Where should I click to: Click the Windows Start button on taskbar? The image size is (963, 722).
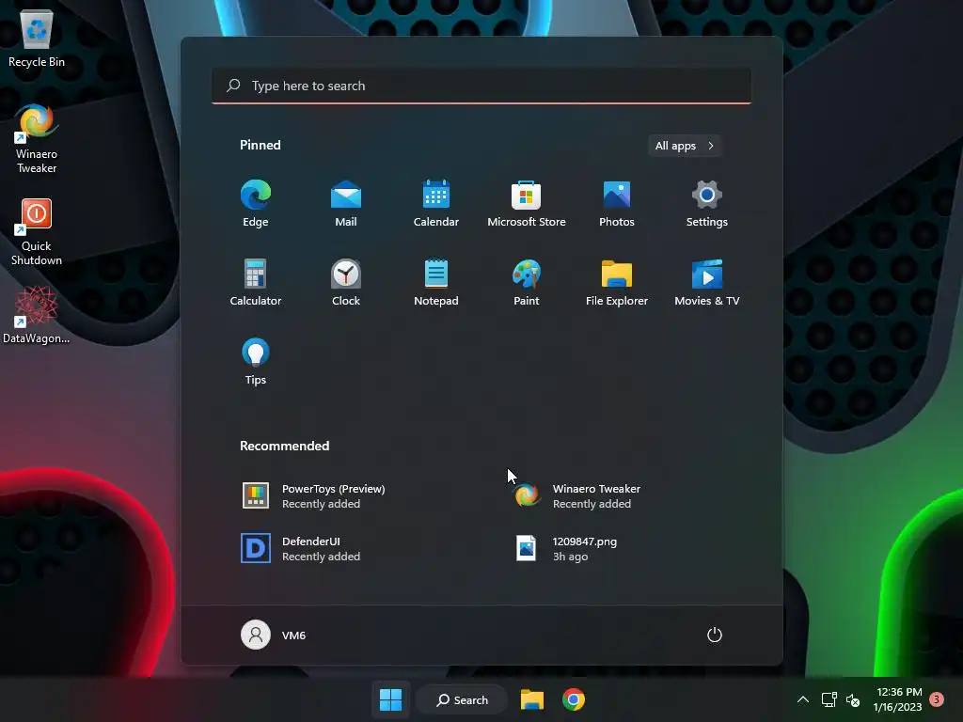pos(390,699)
